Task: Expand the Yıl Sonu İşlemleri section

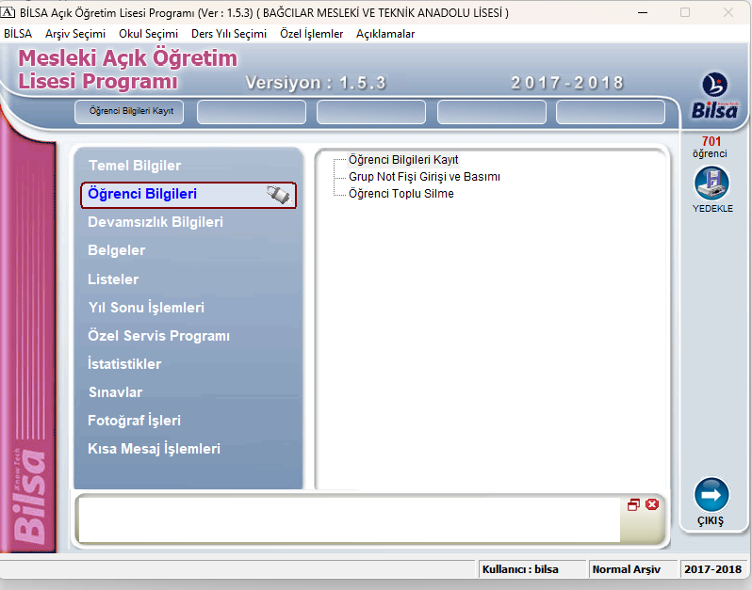Action: tap(146, 308)
